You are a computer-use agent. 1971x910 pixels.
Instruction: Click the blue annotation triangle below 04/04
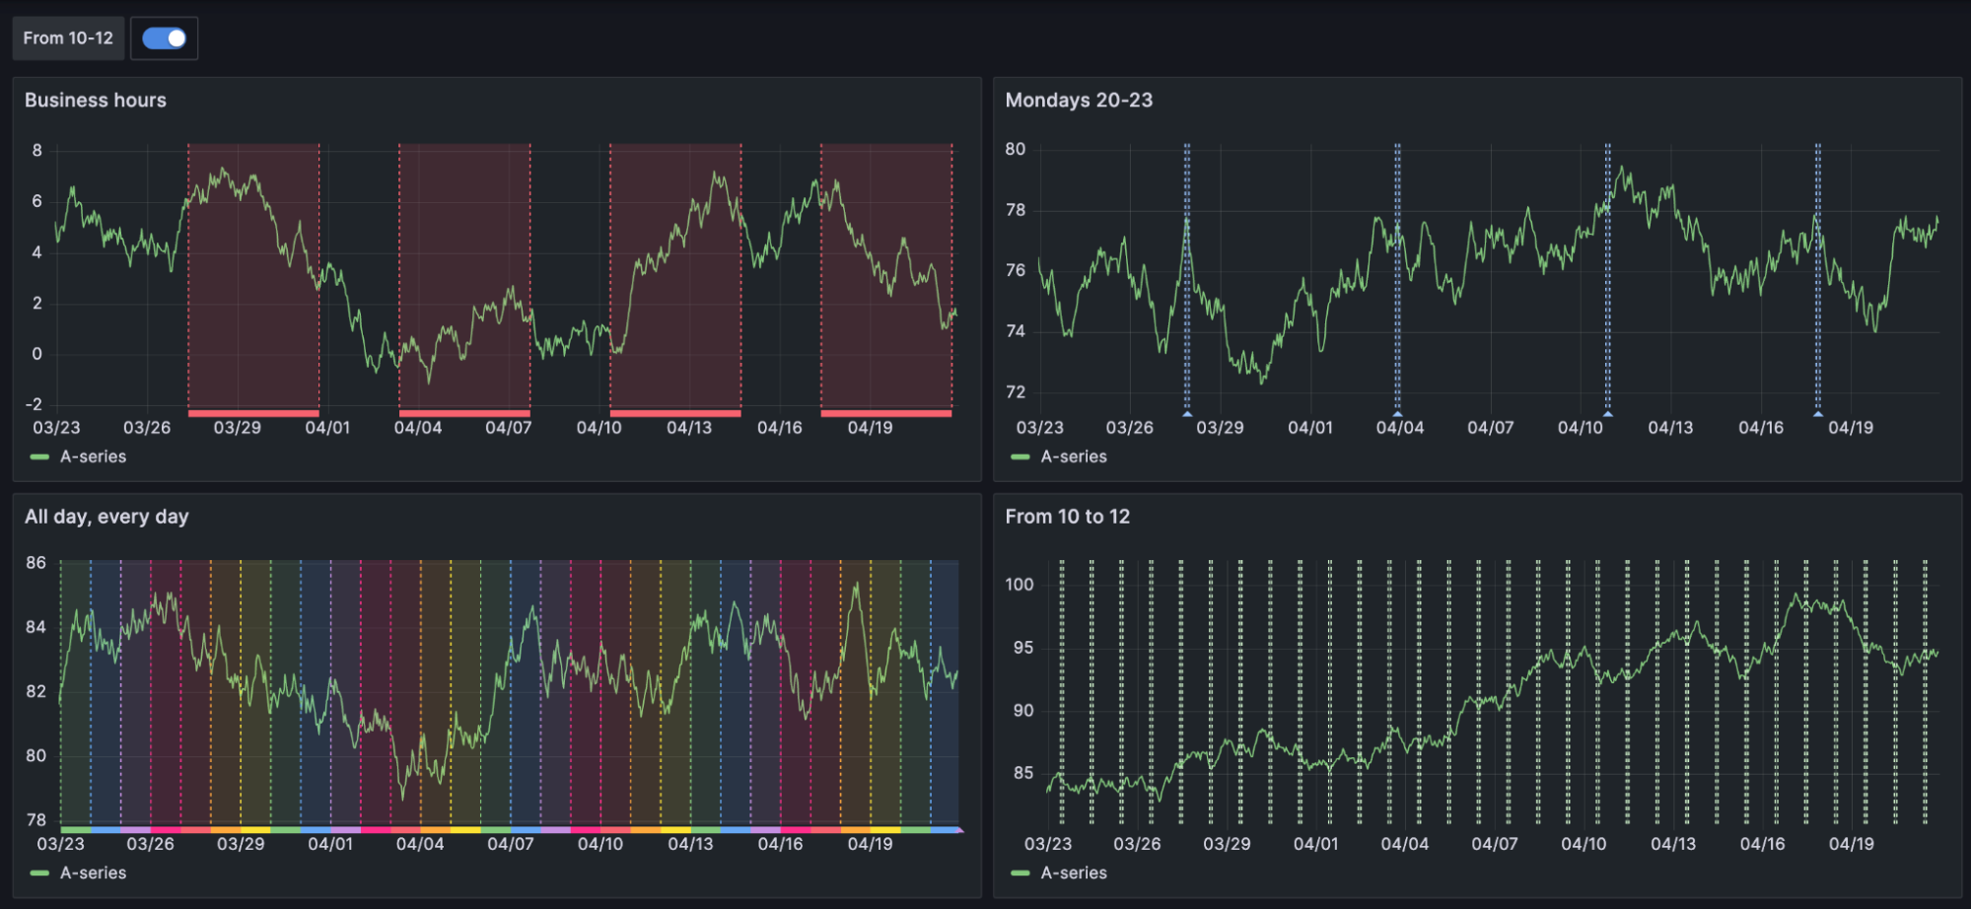pyautogui.click(x=1397, y=414)
